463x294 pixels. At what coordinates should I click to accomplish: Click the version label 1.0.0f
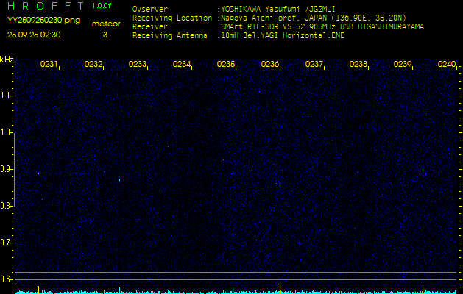coord(102,6)
